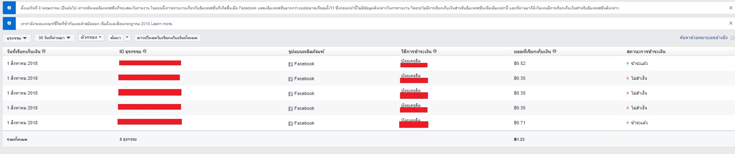This screenshot has height=154, width=735.
Task: Click the icon beside ค้นหาด้วยหมายเลขอ้างอิง link
Action: [733, 38]
